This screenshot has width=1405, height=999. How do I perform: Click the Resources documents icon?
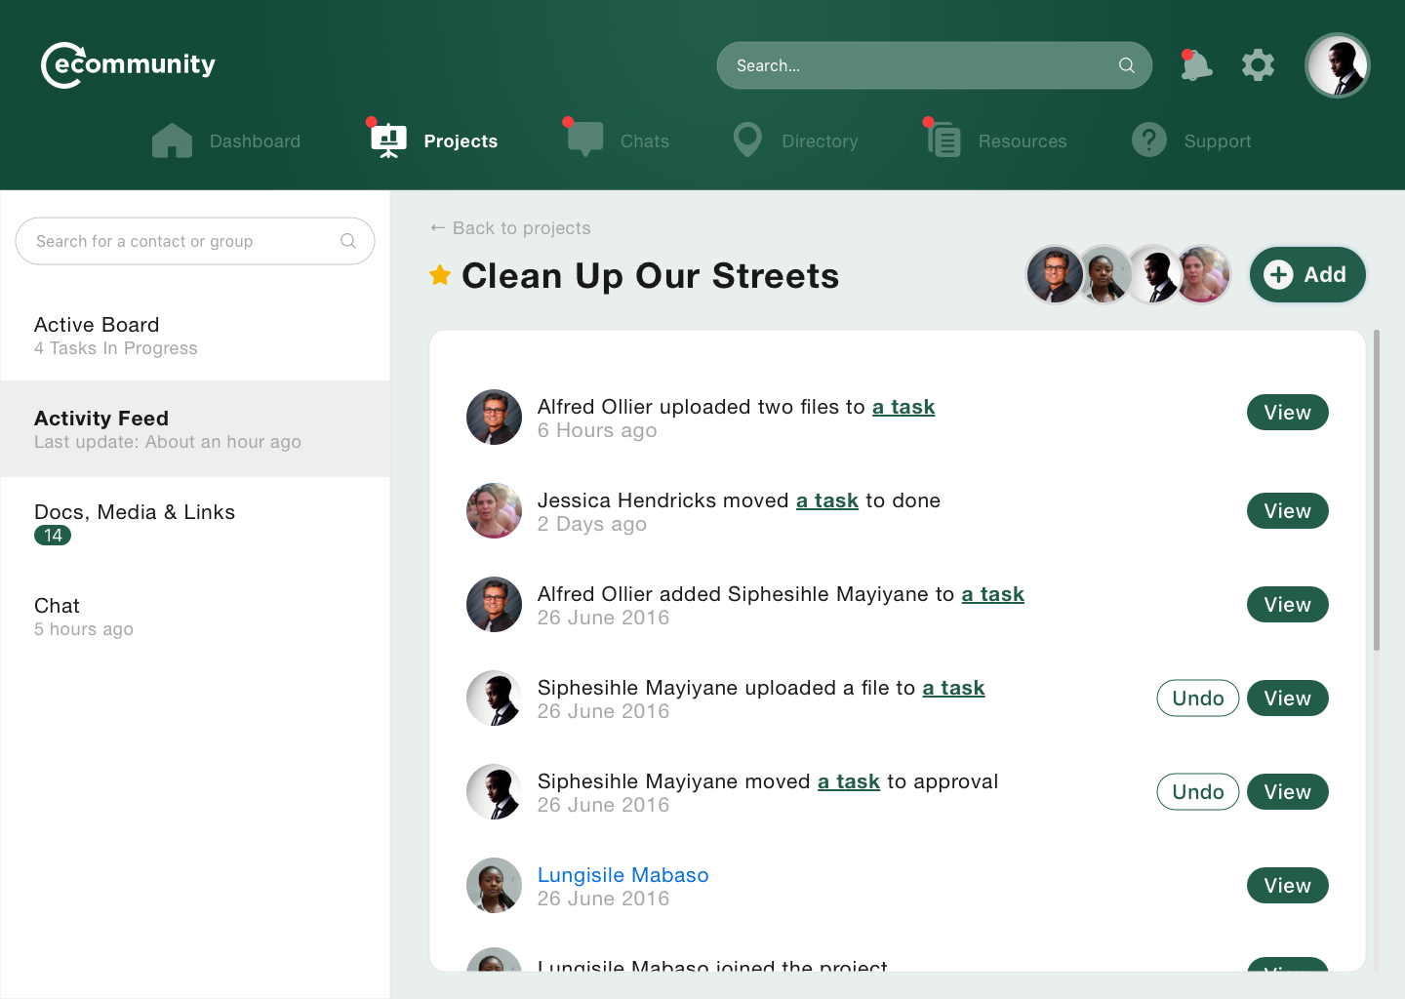pyautogui.click(x=944, y=141)
